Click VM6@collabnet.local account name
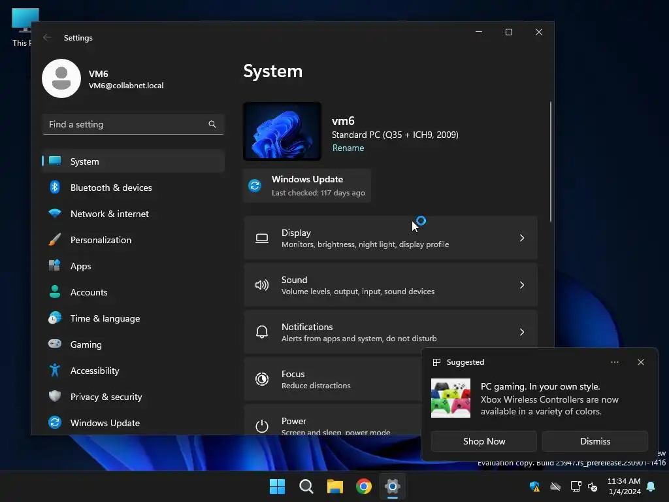This screenshot has width=669, height=502. [x=126, y=86]
